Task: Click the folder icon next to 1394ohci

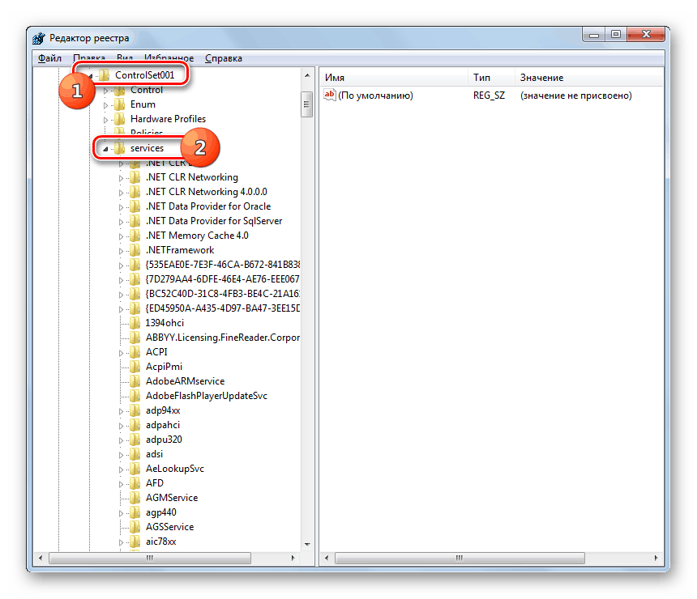Action: [x=135, y=322]
